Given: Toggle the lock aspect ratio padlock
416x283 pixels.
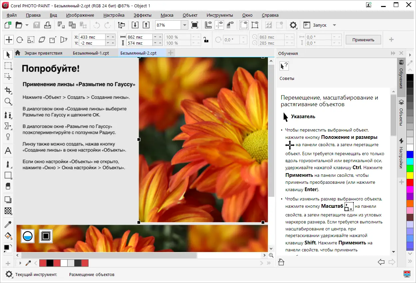Looking at the screenshot, I should [x=206, y=40].
